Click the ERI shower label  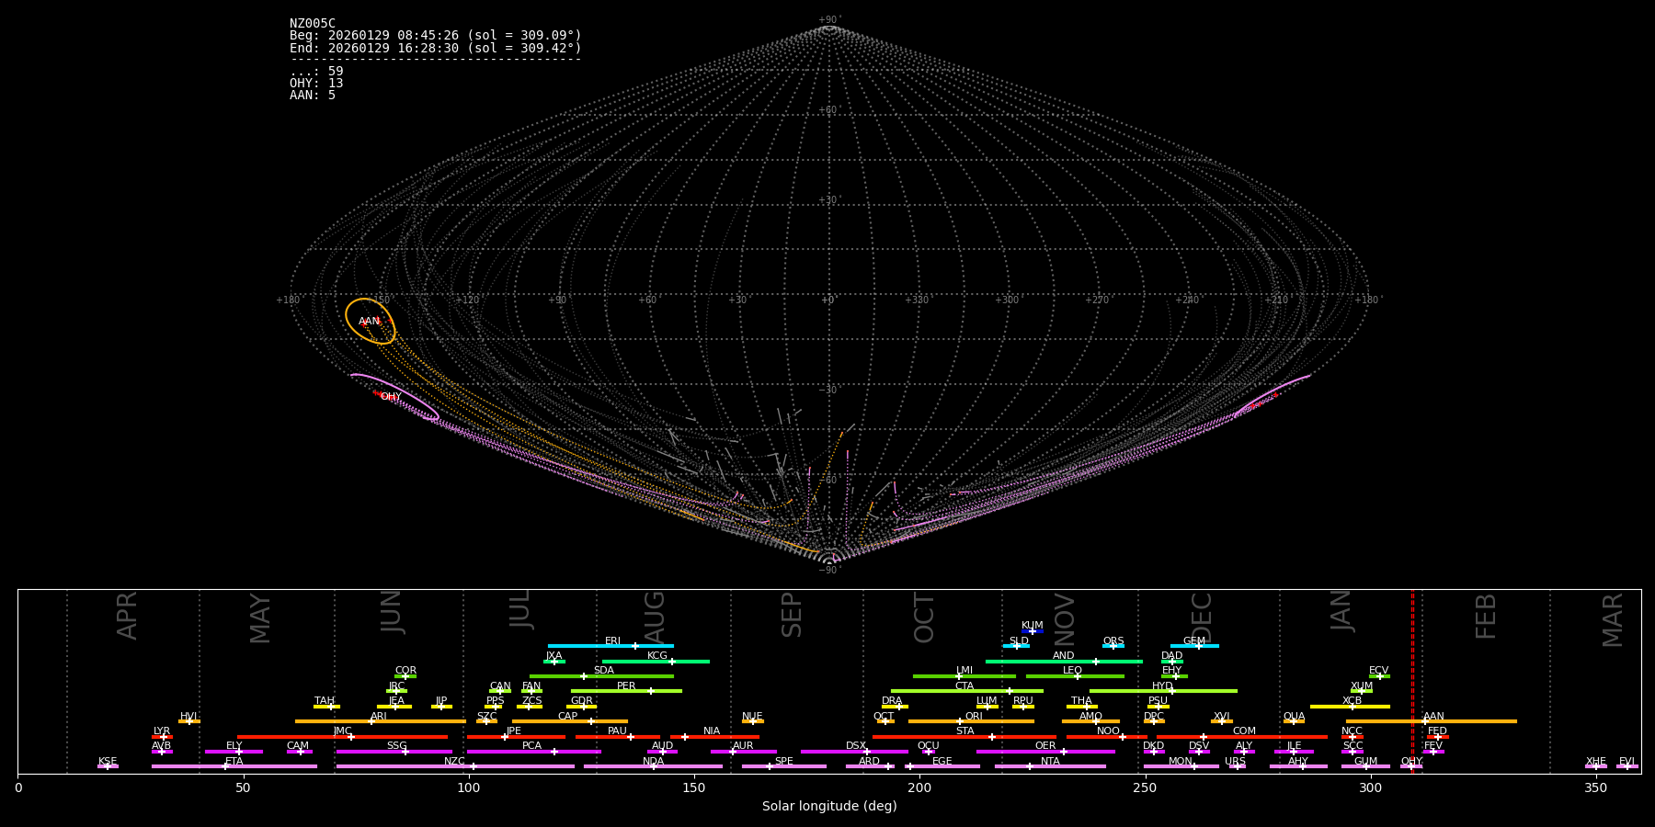(613, 641)
